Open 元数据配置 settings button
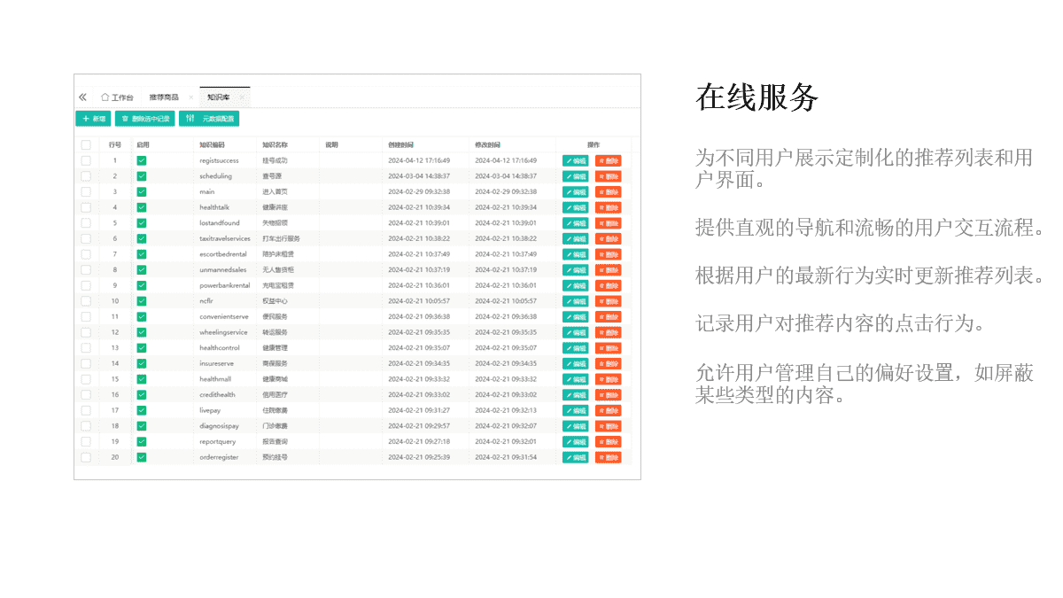Image resolution: width=1063 pixels, height=598 pixels. [x=209, y=119]
